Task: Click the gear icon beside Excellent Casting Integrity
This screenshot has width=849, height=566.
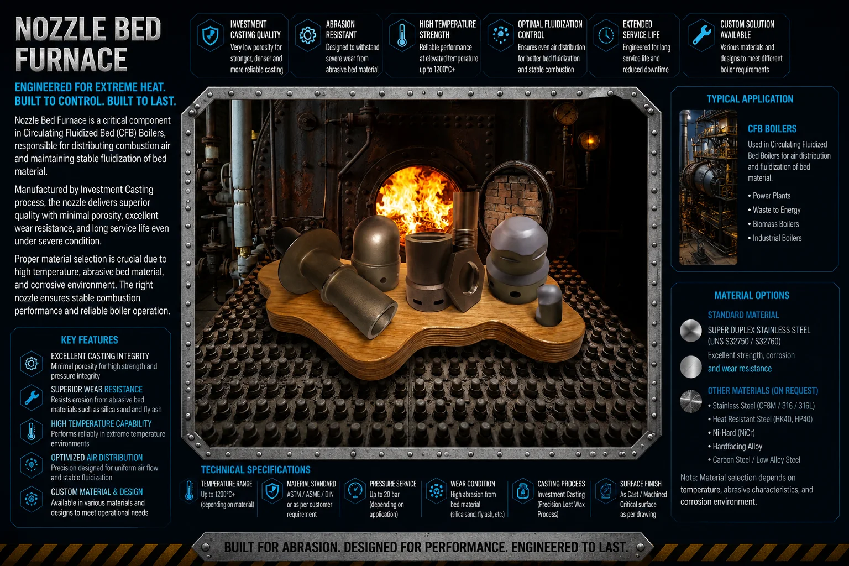Action: 32,363
